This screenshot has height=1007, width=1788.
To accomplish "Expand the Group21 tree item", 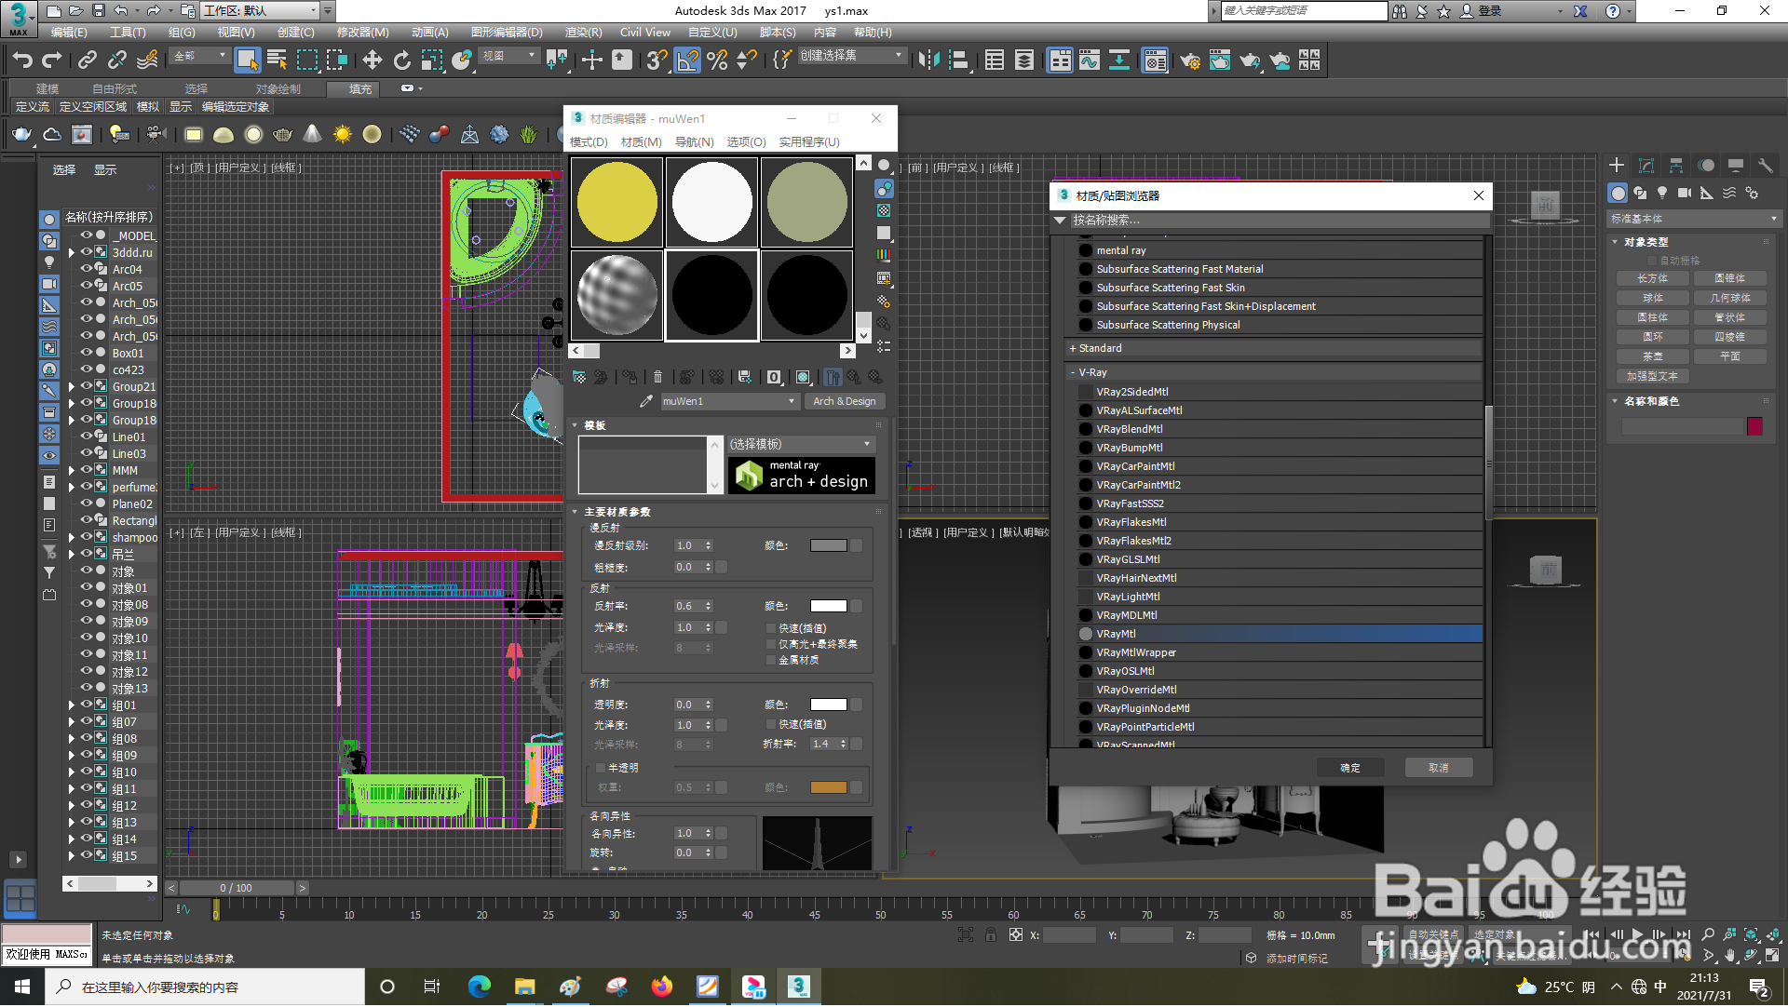I will (x=71, y=386).
